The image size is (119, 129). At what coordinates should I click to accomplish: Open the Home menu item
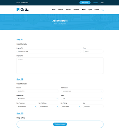point(54,10)
